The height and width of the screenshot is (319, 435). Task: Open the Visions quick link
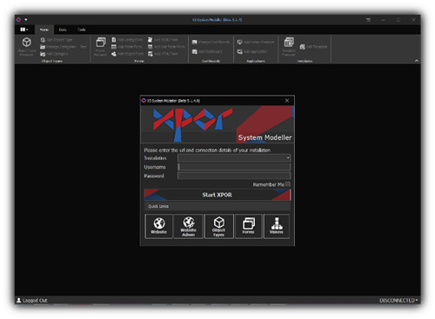click(277, 226)
